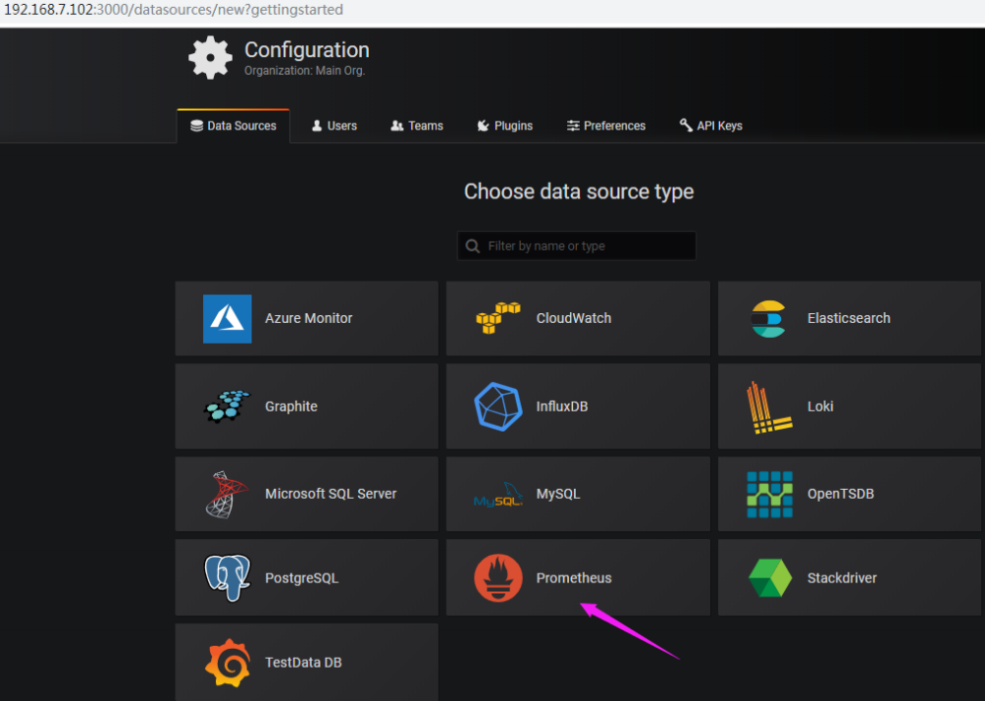
Task: Click the database icon on the Data Sources tab
Action: [196, 126]
